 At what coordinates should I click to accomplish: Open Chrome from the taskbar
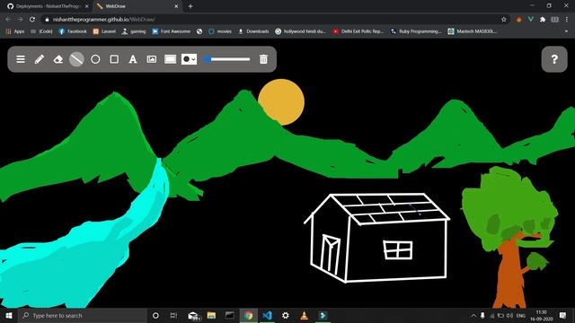248,315
